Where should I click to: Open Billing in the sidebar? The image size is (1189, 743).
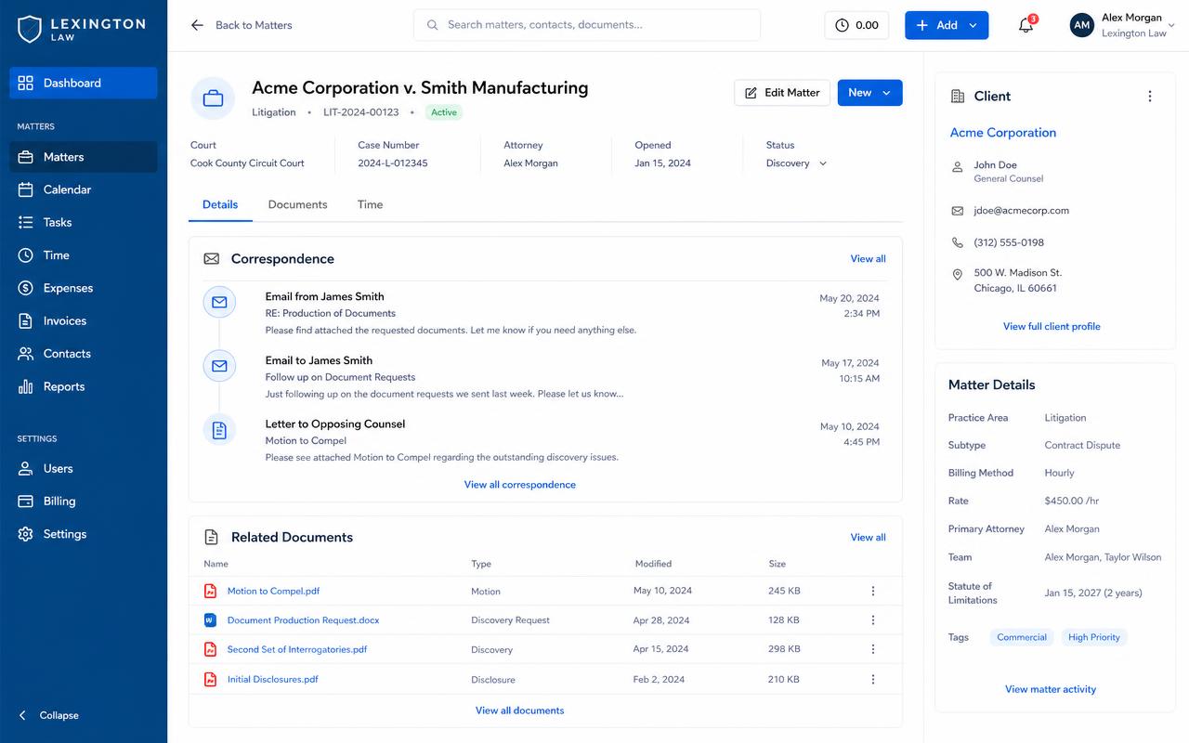click(x=84, y=502)
